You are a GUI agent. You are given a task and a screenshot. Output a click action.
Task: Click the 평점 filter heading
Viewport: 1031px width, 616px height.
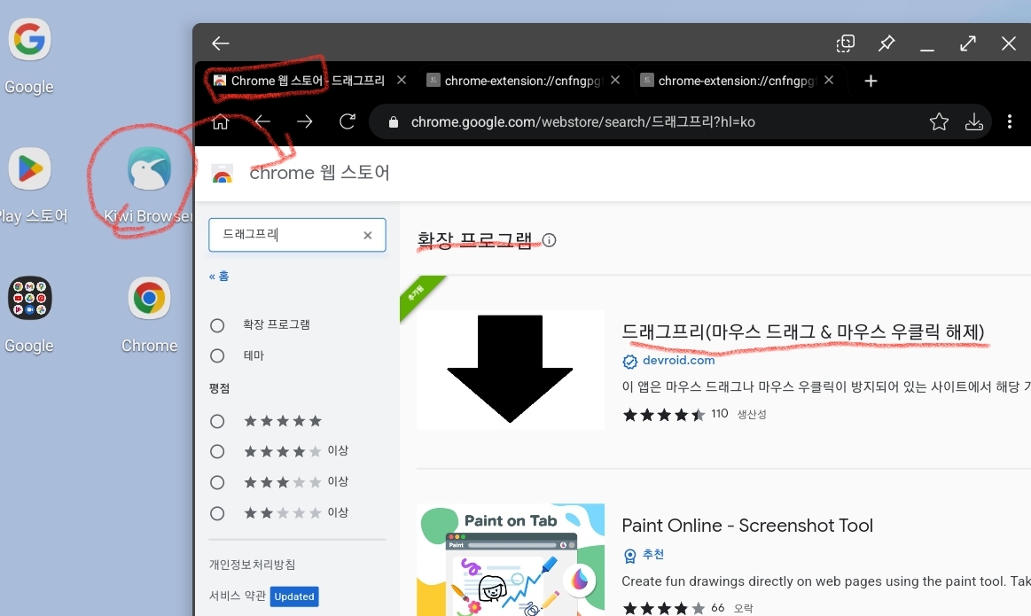[x=219, y=388]
